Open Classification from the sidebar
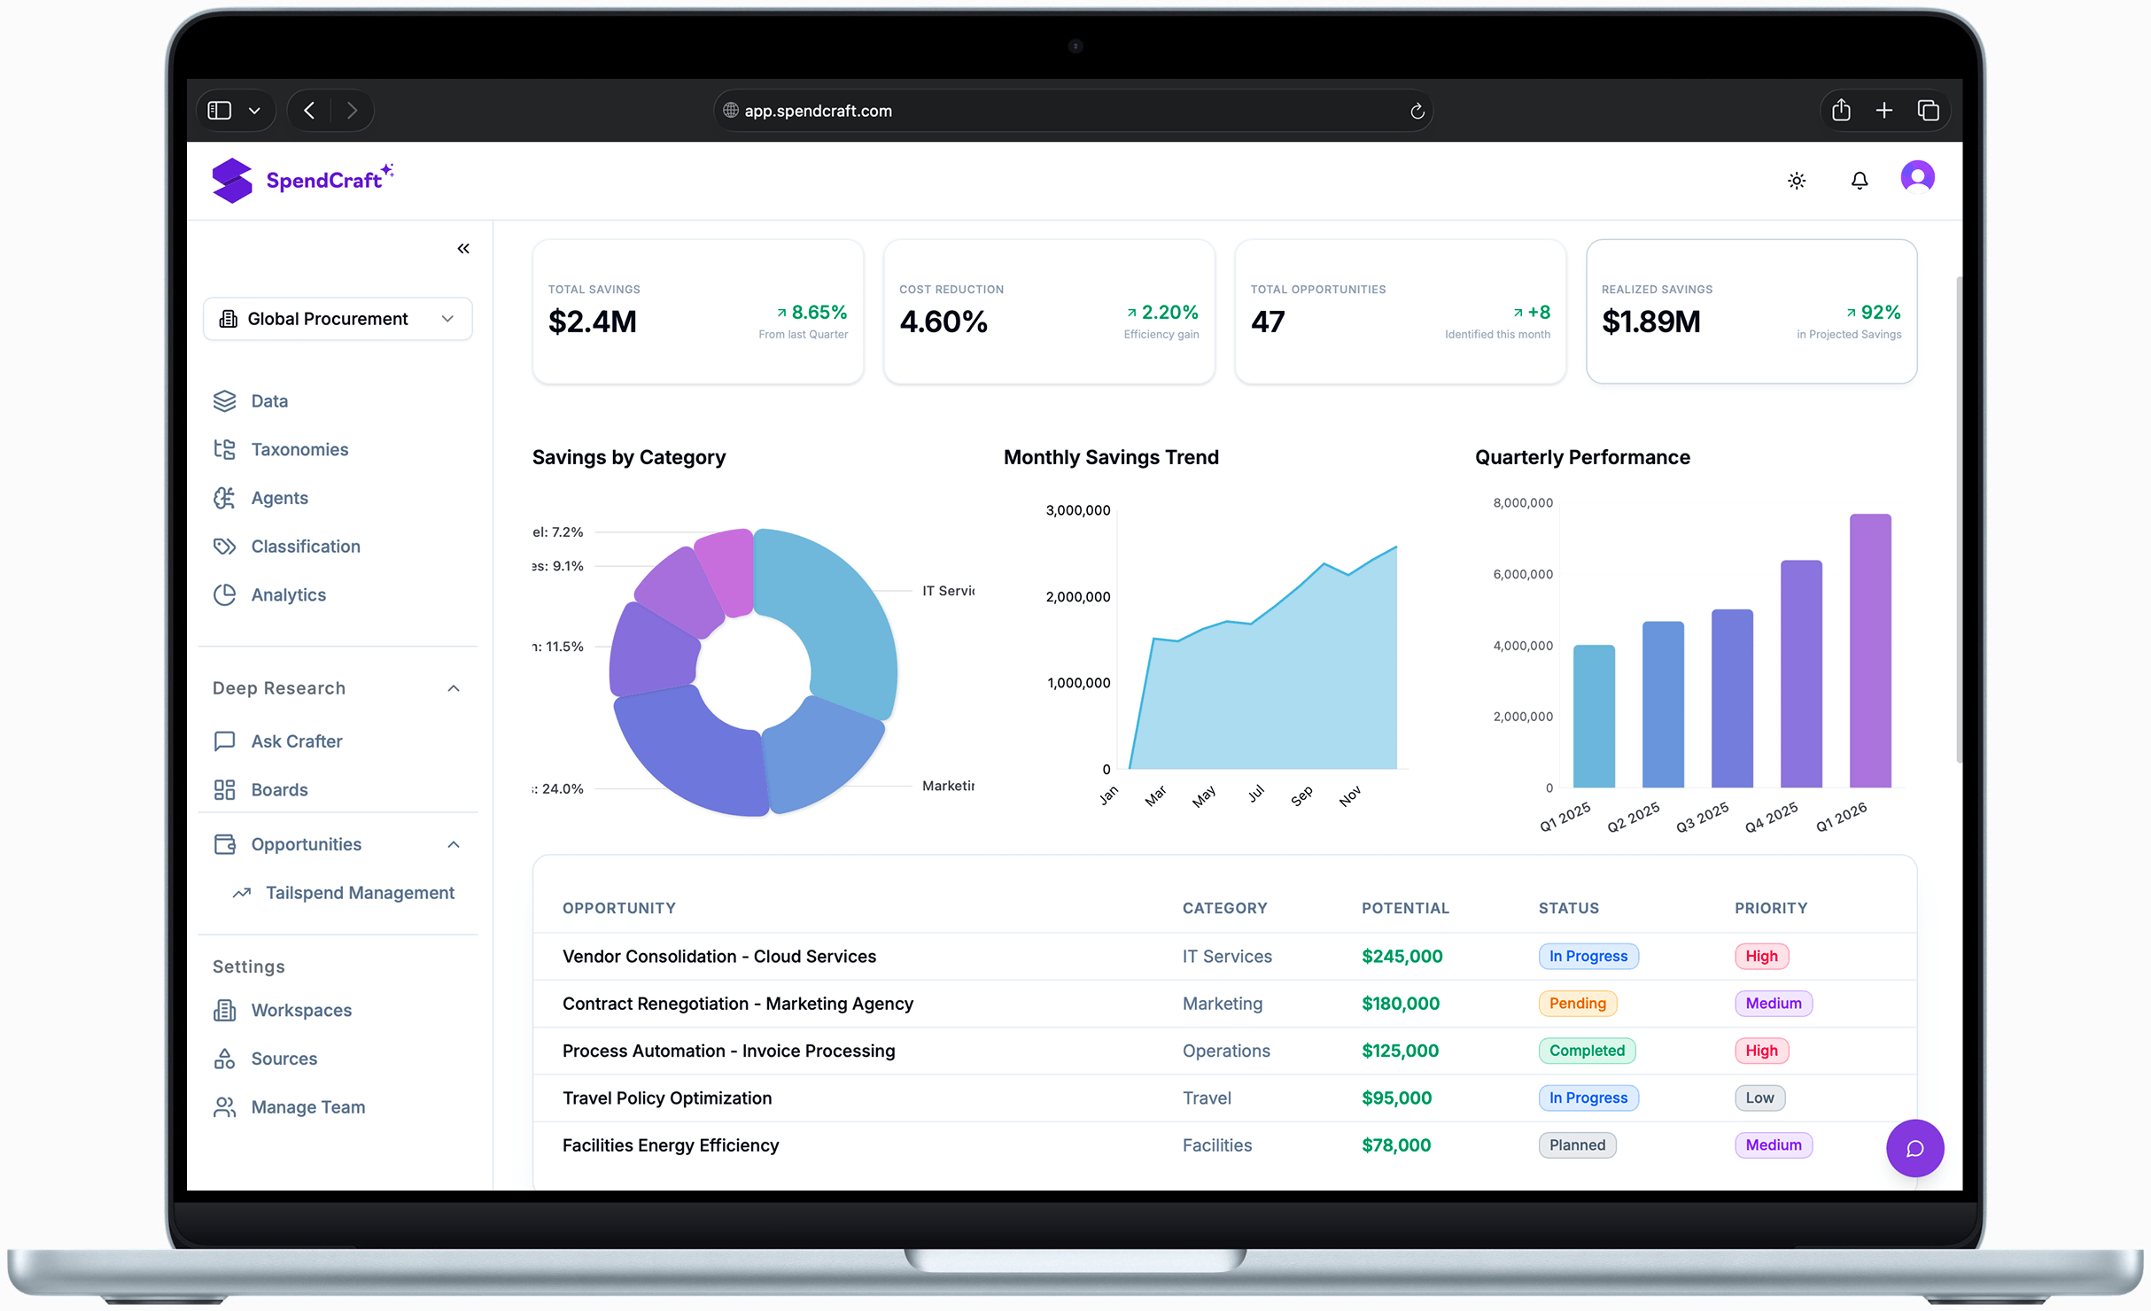2151x1311 pixels. click(x=304, y=546)
